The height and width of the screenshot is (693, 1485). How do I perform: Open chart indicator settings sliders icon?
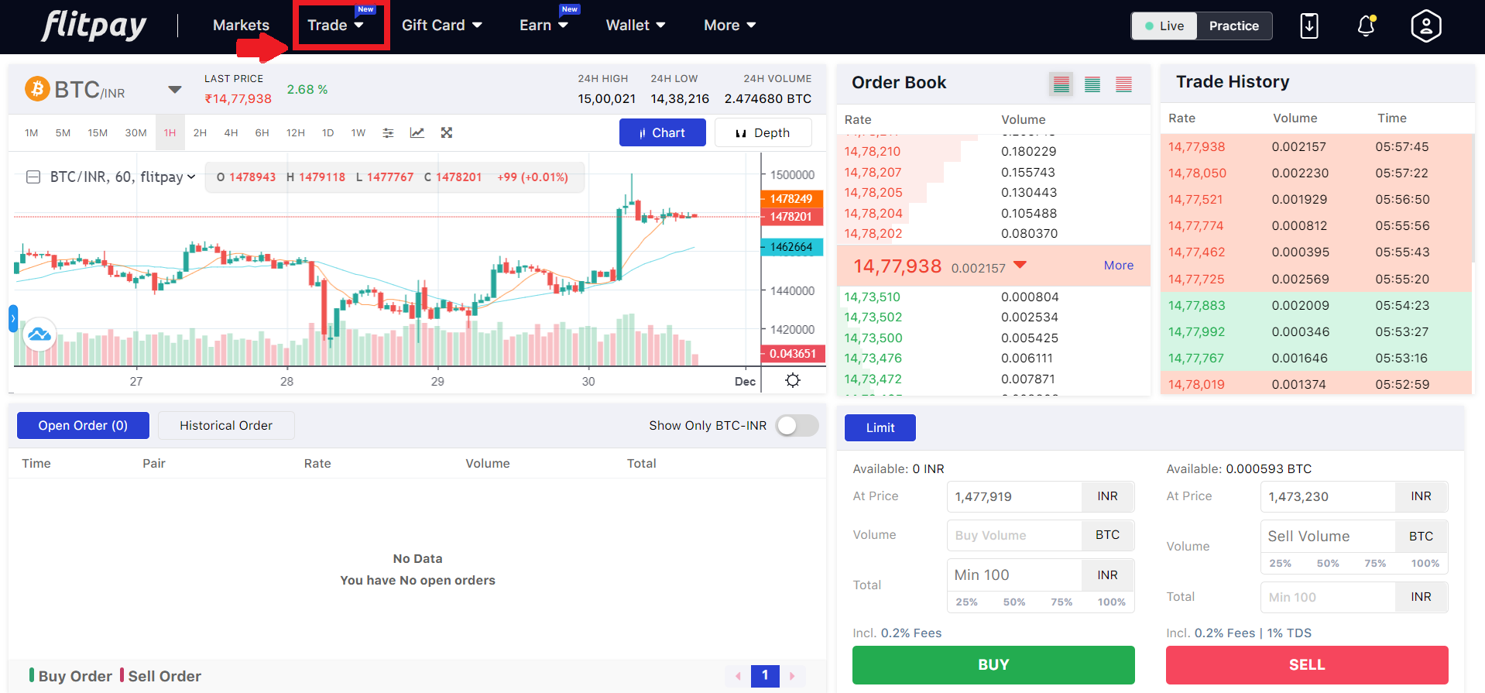pyautogui.click(x=388, y=133)
